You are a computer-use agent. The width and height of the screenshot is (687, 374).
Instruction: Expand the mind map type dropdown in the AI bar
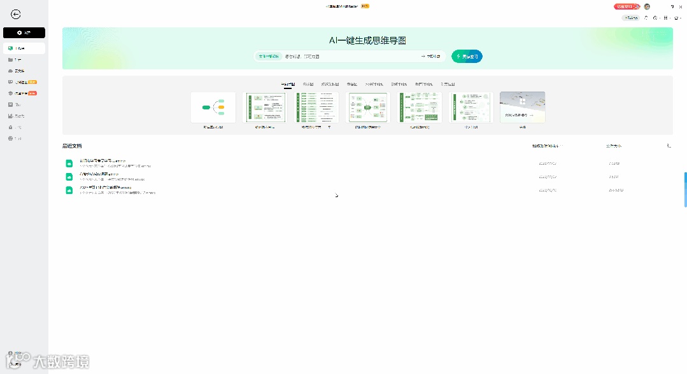click(x=431, y=56)
